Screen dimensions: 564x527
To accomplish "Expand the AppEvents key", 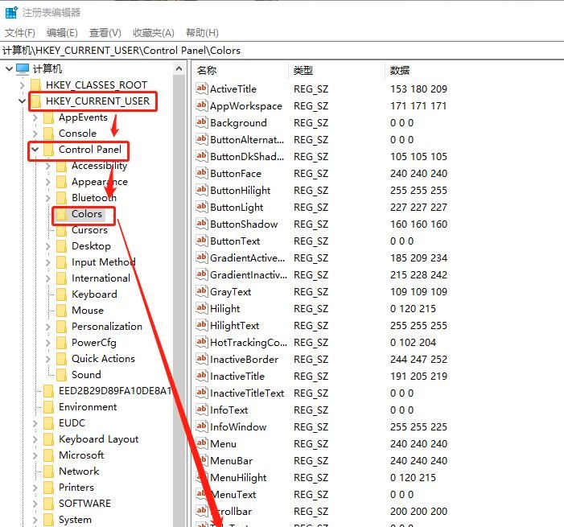I will [35, 117].
